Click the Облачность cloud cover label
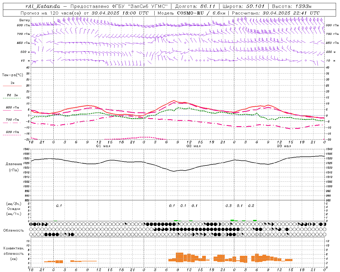 pyautogui.click(x=13, y=230)
